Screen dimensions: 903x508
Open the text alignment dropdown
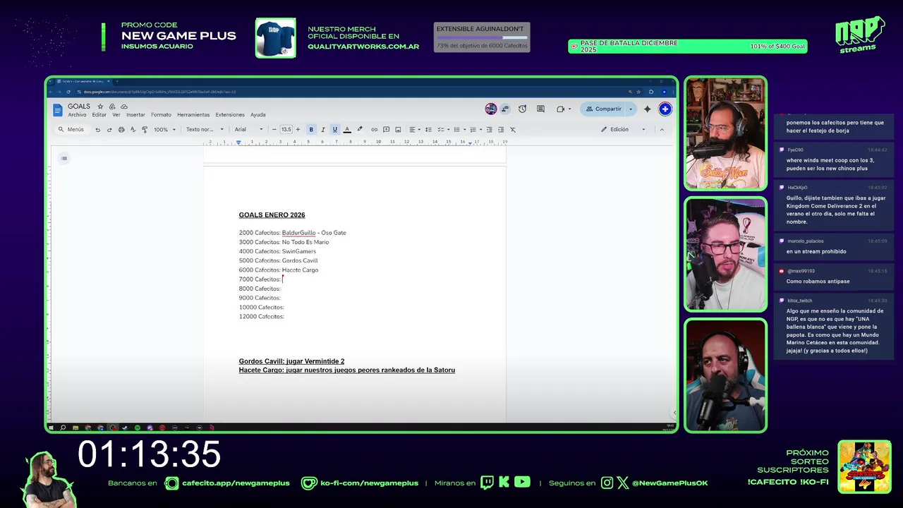(415, 130)
